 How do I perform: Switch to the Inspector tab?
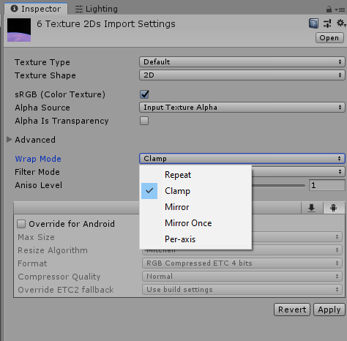pyautogui.click(x=36, y=9)
